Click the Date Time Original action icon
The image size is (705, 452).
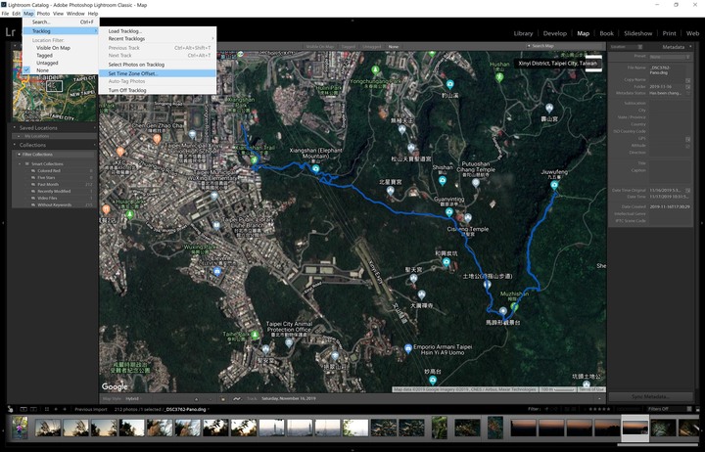coord(688,191)
